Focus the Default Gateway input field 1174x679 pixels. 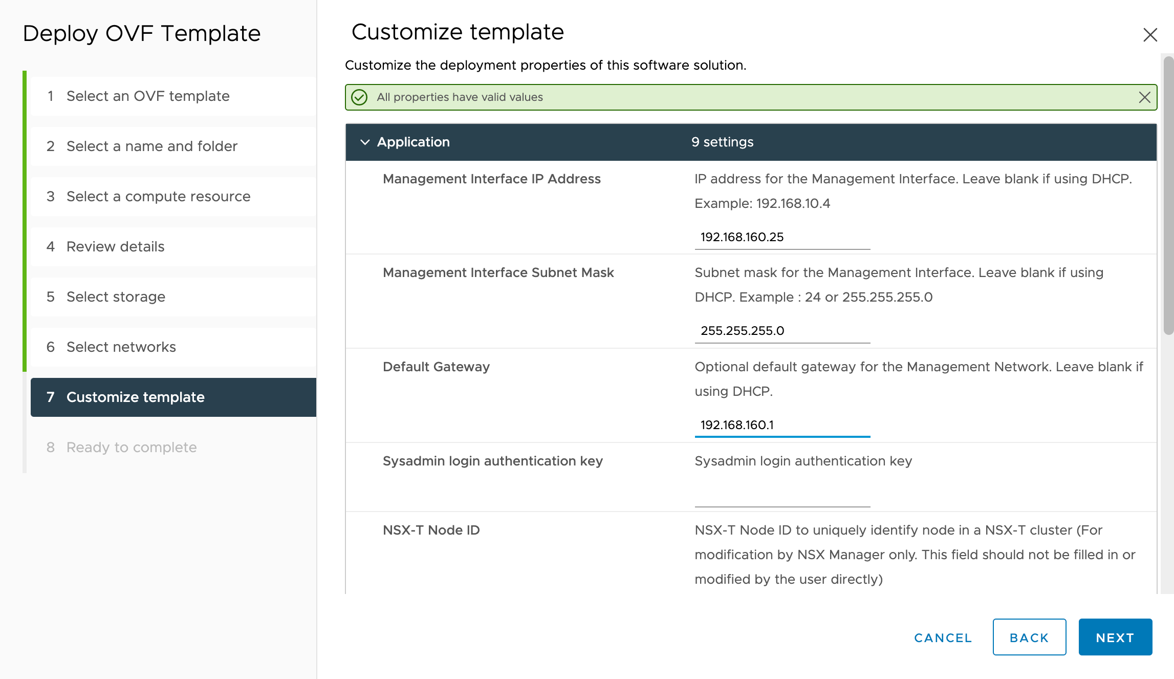[x=781, y=425]
